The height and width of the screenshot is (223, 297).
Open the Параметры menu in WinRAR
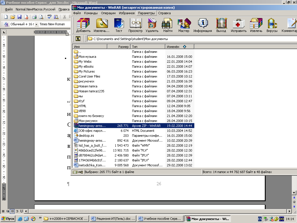pos(146,13)
